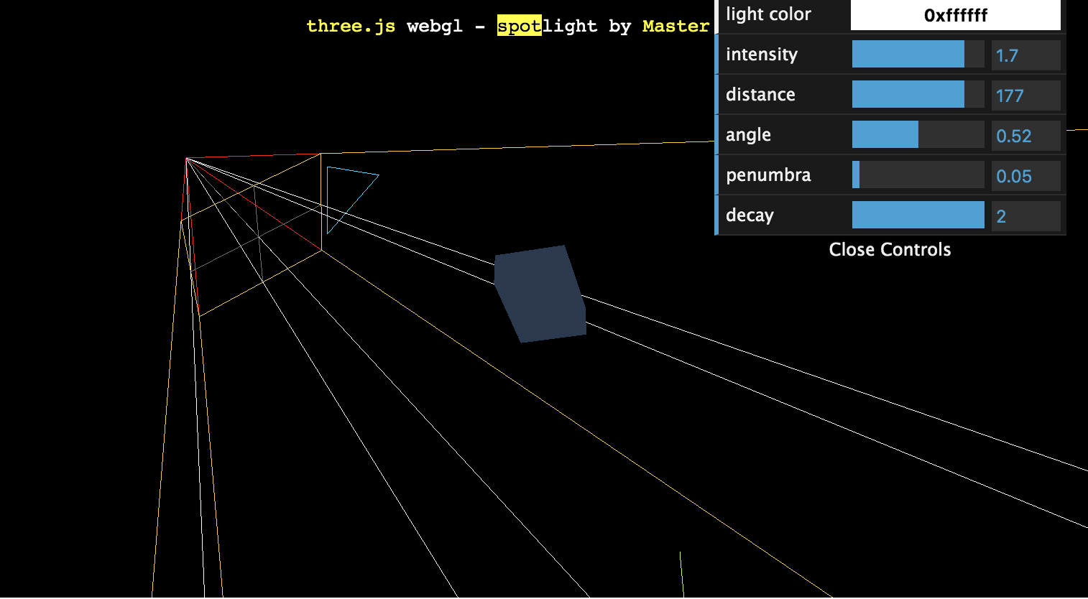Select the intensity value field 1.7
The height and width of the screenshot is (599, 1088).
click(x=1025, y=55)
